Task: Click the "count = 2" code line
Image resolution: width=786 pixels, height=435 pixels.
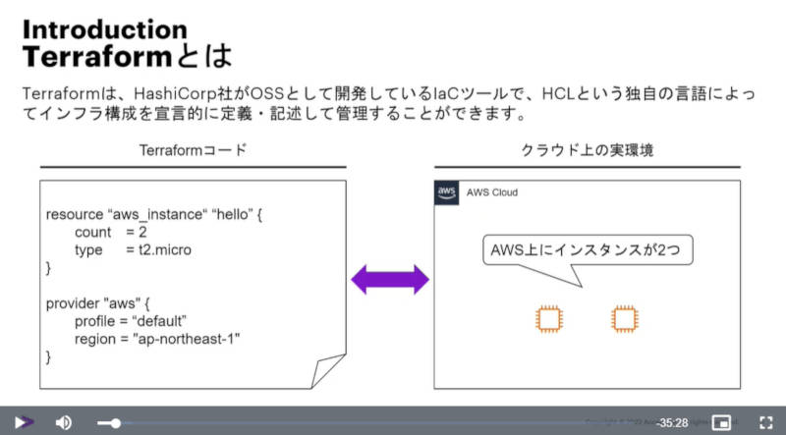Action: point(111,232)
